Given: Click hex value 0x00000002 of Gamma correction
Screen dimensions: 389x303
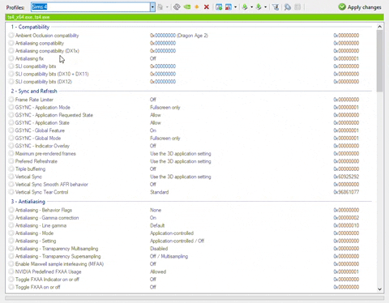Looking at the screenshot, I should 346,218.
